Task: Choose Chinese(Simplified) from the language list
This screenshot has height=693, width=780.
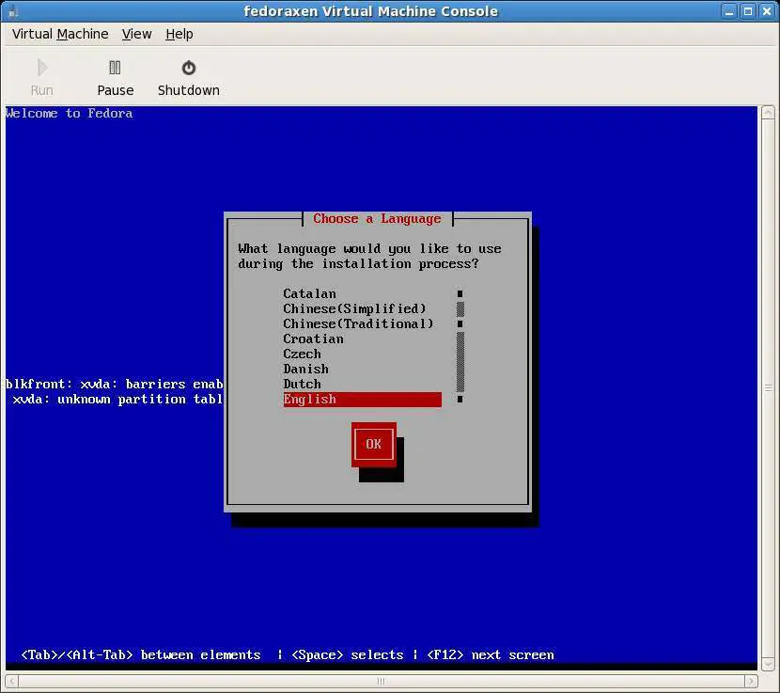Action: [354, 308]
